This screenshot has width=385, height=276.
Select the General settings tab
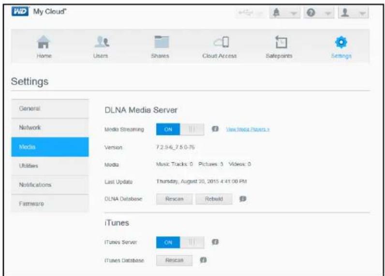coord(50,108)
